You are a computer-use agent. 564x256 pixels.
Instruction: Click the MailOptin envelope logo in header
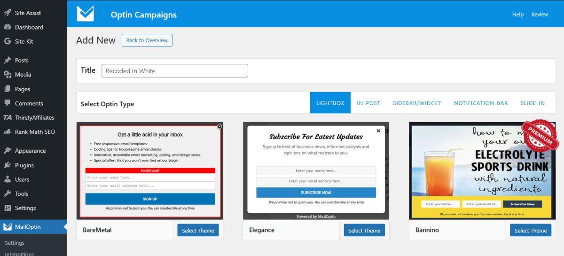click(86, 14)
